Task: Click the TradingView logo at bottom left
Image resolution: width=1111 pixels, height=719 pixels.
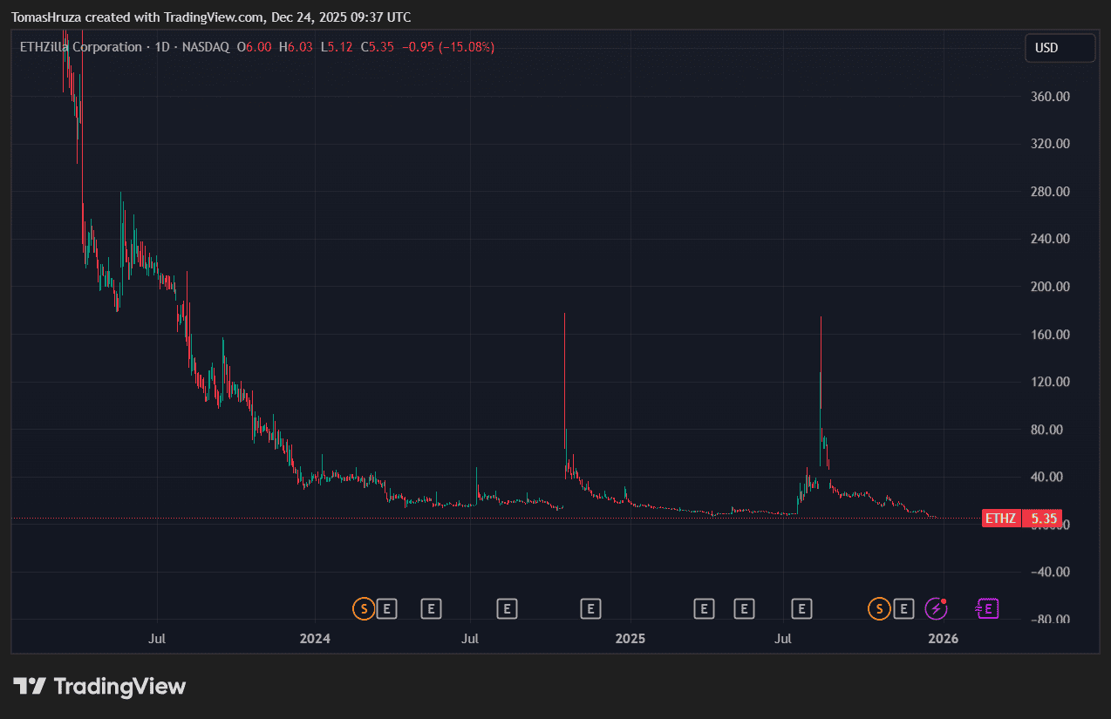Action: pyautogui.click(x=99, y=686)
